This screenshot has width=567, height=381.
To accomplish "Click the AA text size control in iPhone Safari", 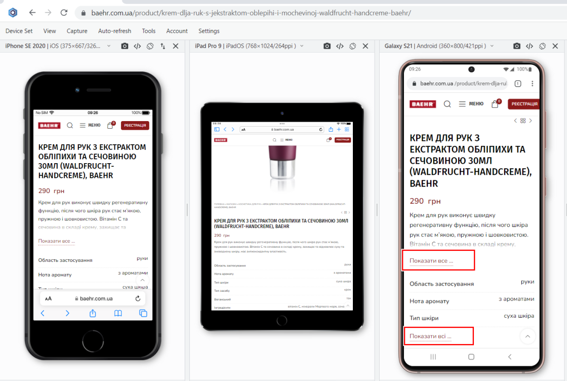I will 48,298.
